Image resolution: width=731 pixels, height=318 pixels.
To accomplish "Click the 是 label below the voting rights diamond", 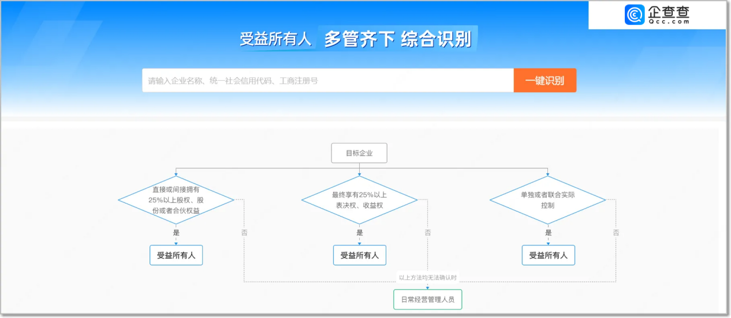I will pos(360,233).
